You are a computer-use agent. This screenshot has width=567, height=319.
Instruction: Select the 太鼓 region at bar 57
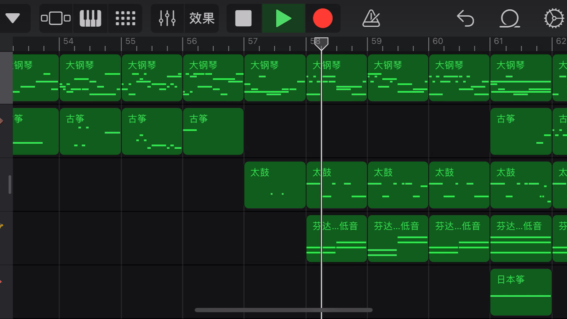[x=275, y=185]
